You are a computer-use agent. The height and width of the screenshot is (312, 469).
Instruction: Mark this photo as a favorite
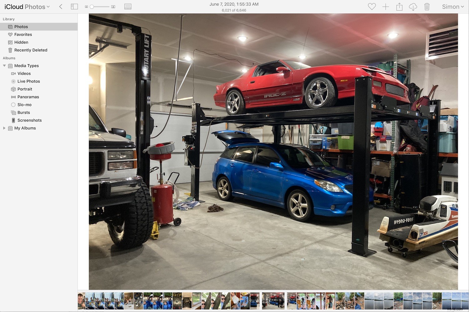[x=372, y=7]
